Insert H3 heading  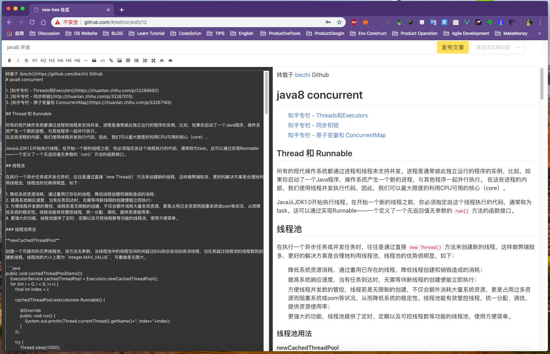point(52,61)
